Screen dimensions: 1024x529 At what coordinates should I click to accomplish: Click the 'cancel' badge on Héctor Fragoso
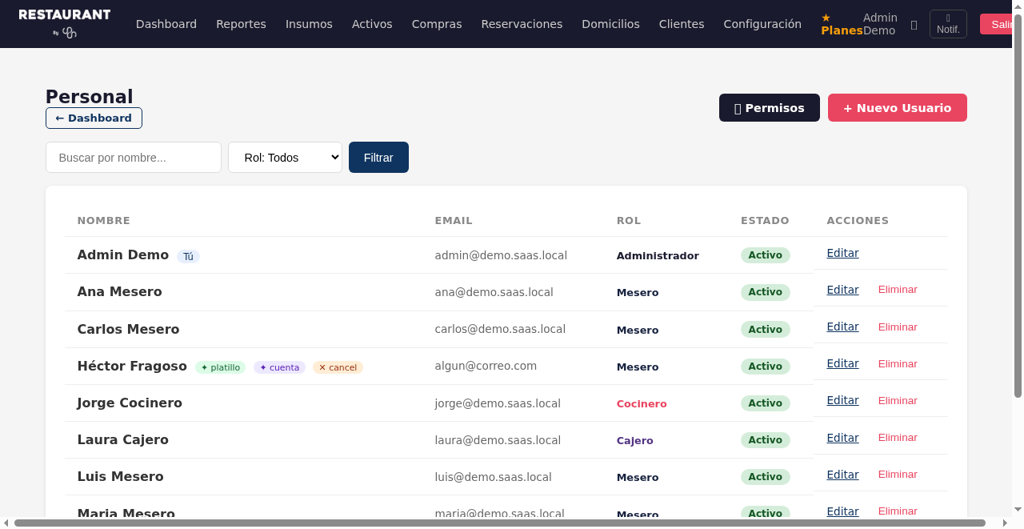(x=338, y=367)
